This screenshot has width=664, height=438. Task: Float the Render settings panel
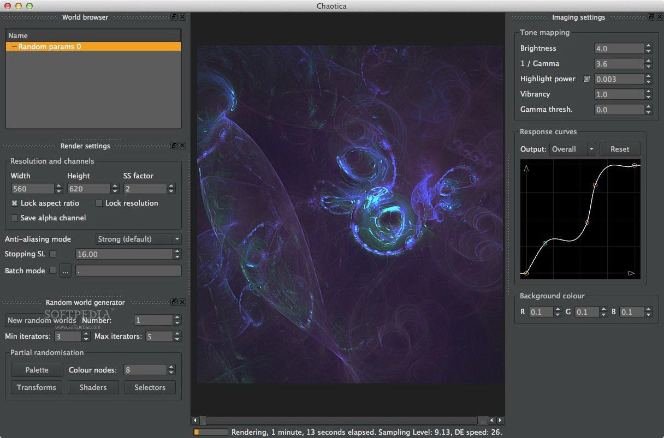174,146
